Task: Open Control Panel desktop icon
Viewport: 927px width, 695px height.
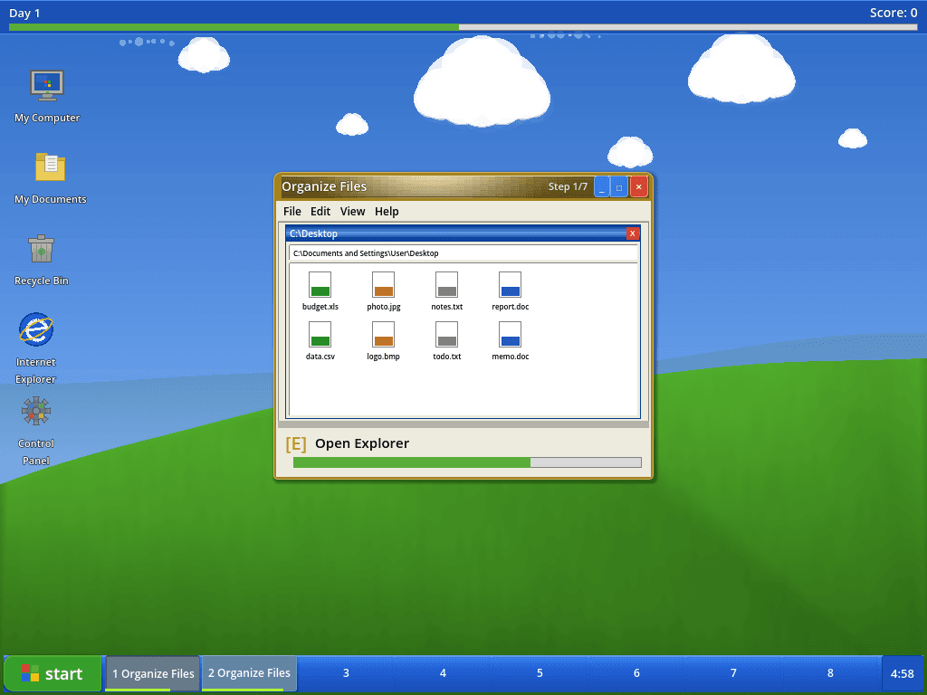Action: pos(36,411)
